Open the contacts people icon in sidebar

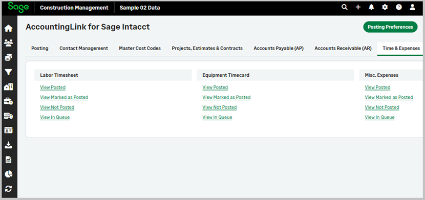pos(9,42)
